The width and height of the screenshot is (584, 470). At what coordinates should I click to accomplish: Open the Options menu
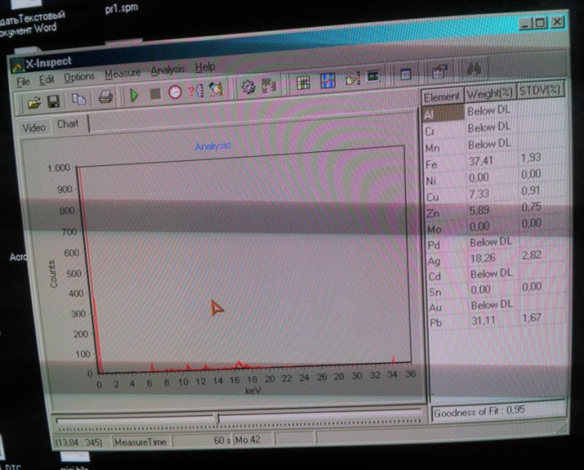[x=79, y=77]
